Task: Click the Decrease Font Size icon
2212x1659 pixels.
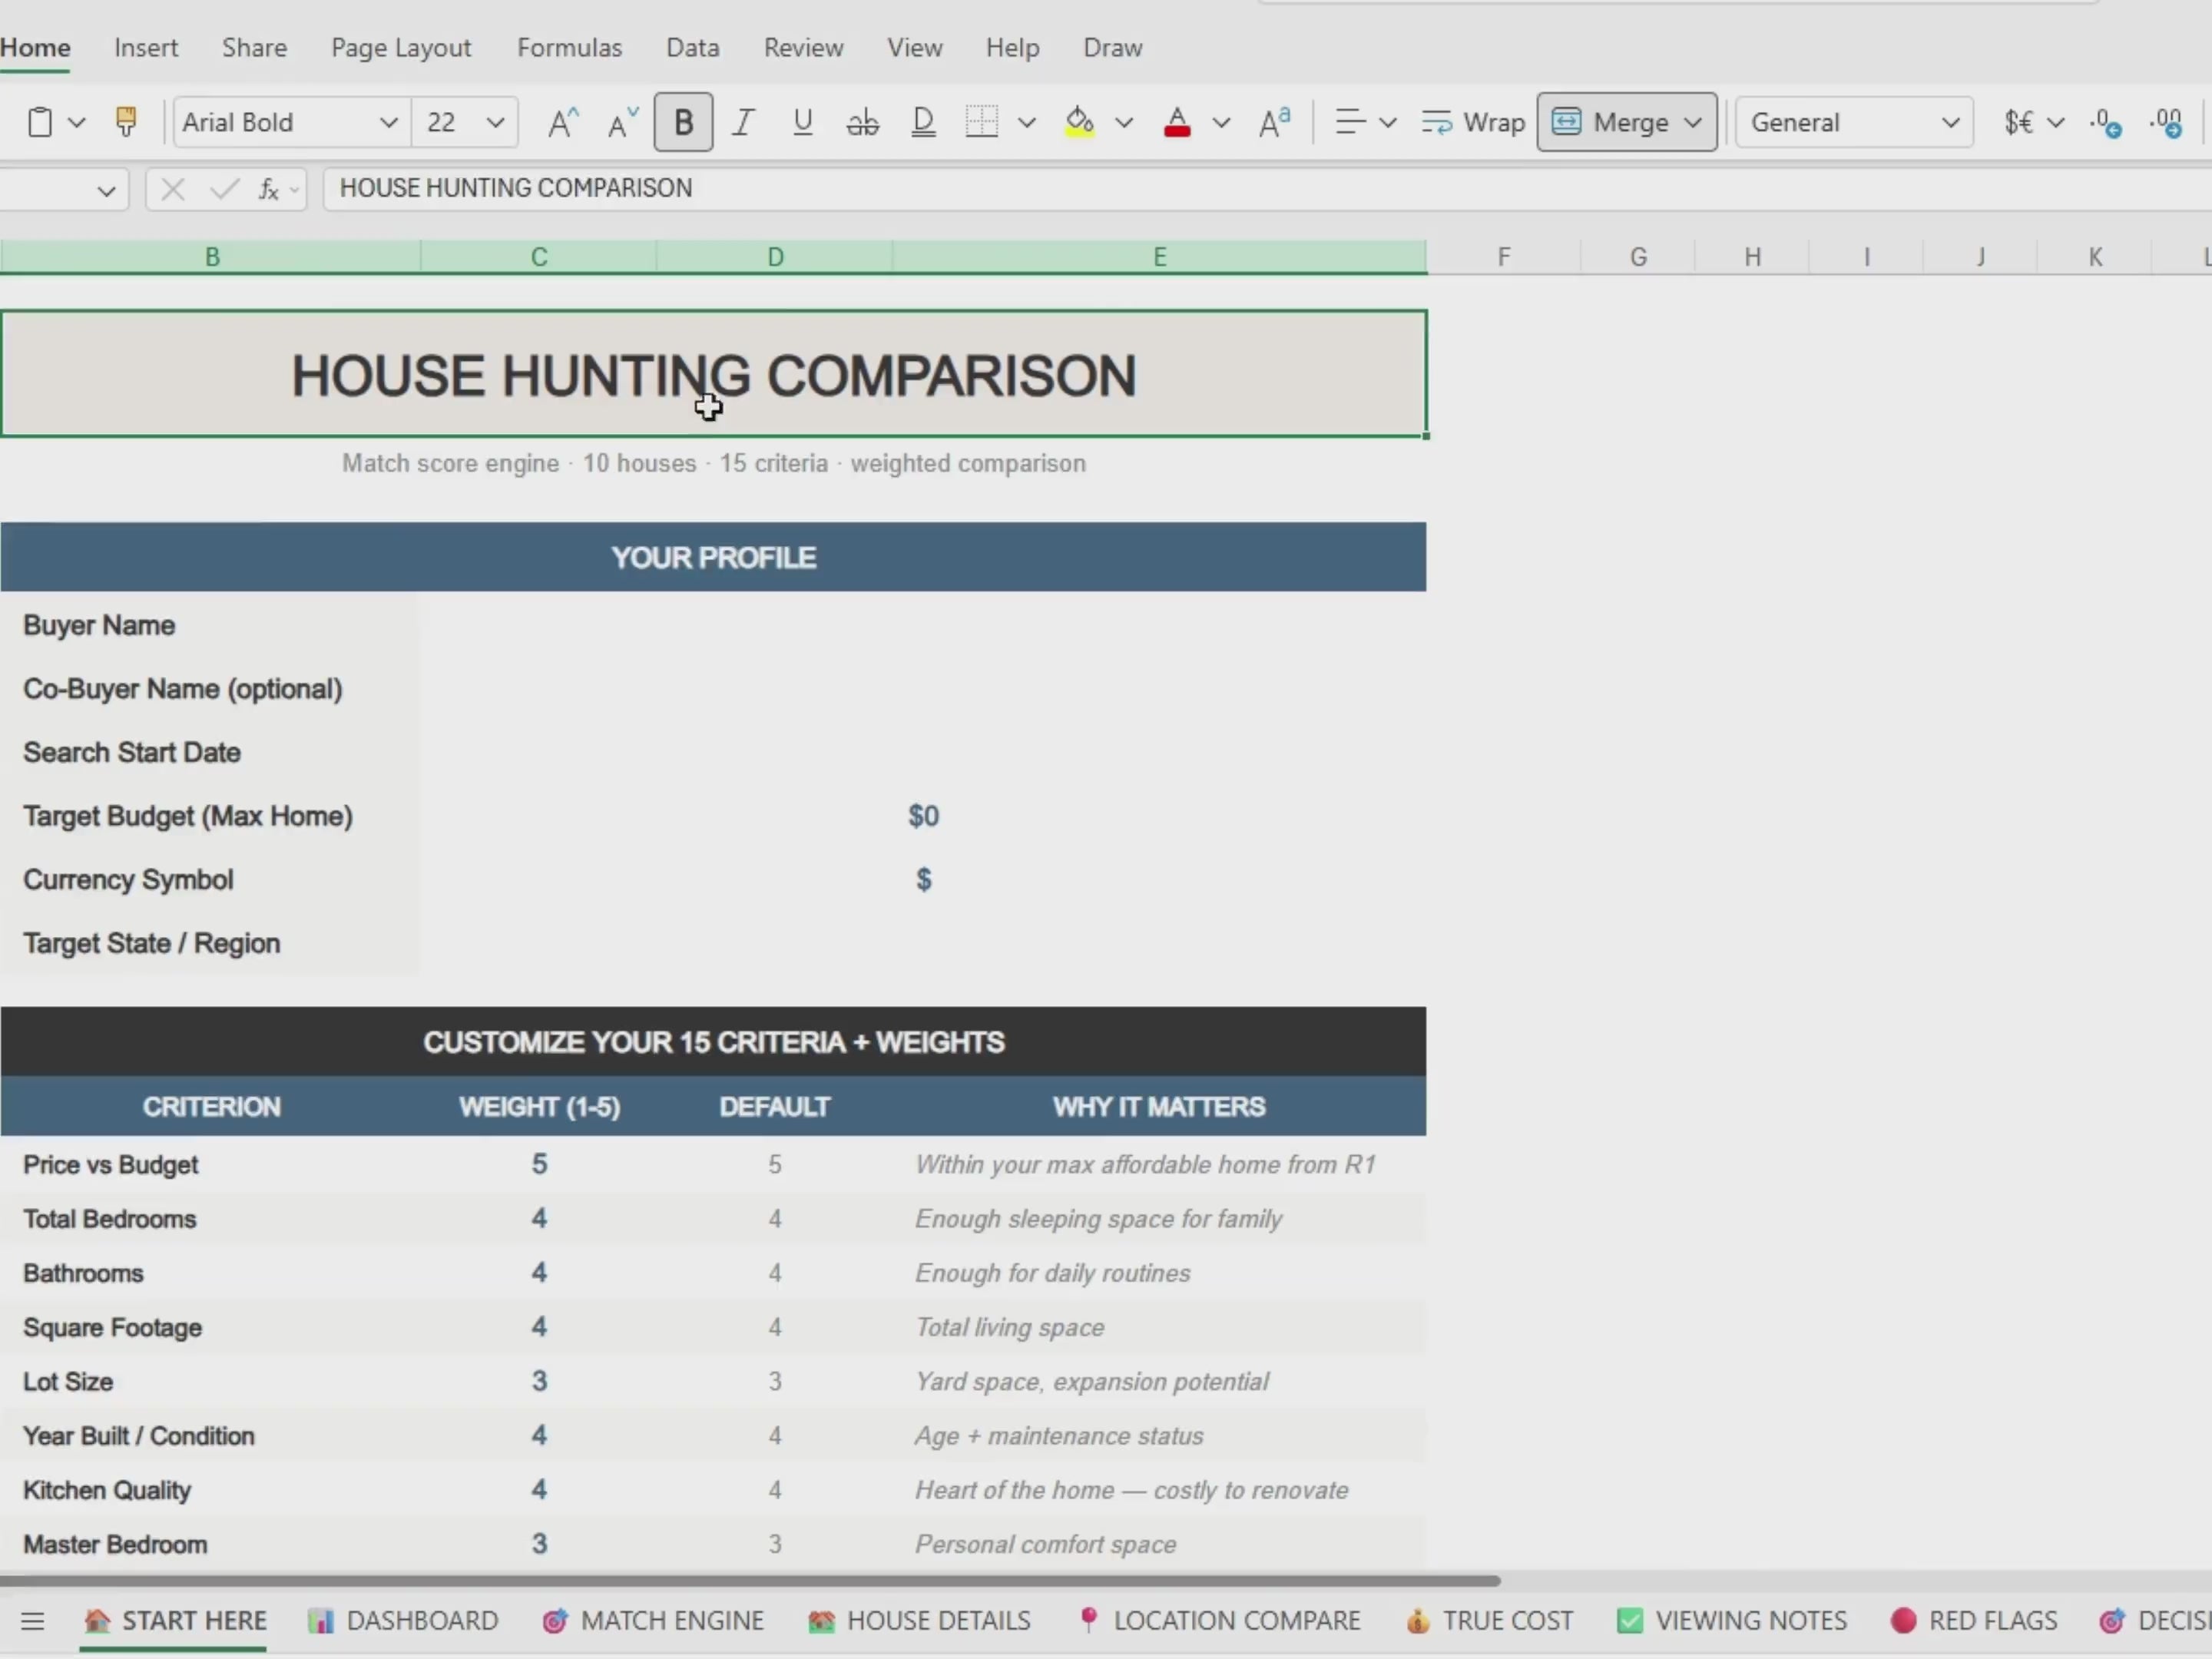Action: pos(623,122)
